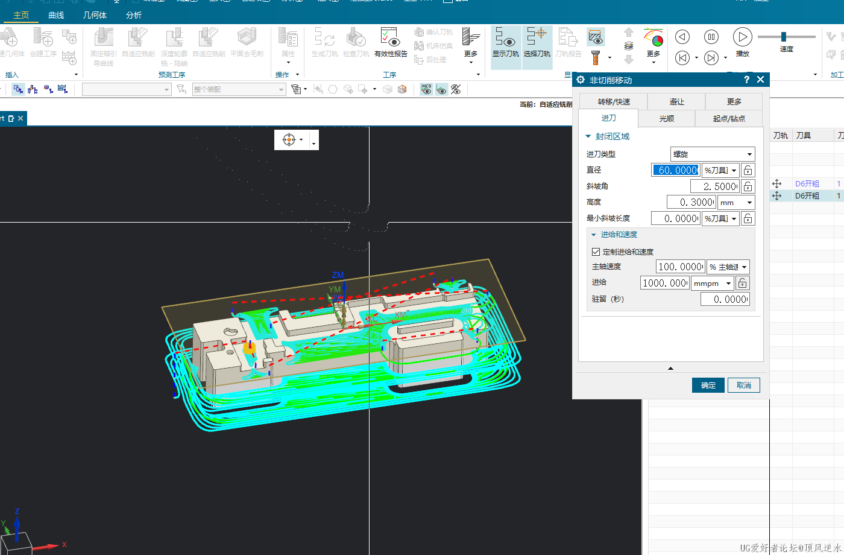Image resolution: width=844 pixels, height=555 pixels.
Task: Collapse the 进给和速度 section
Action: point(593,235)
